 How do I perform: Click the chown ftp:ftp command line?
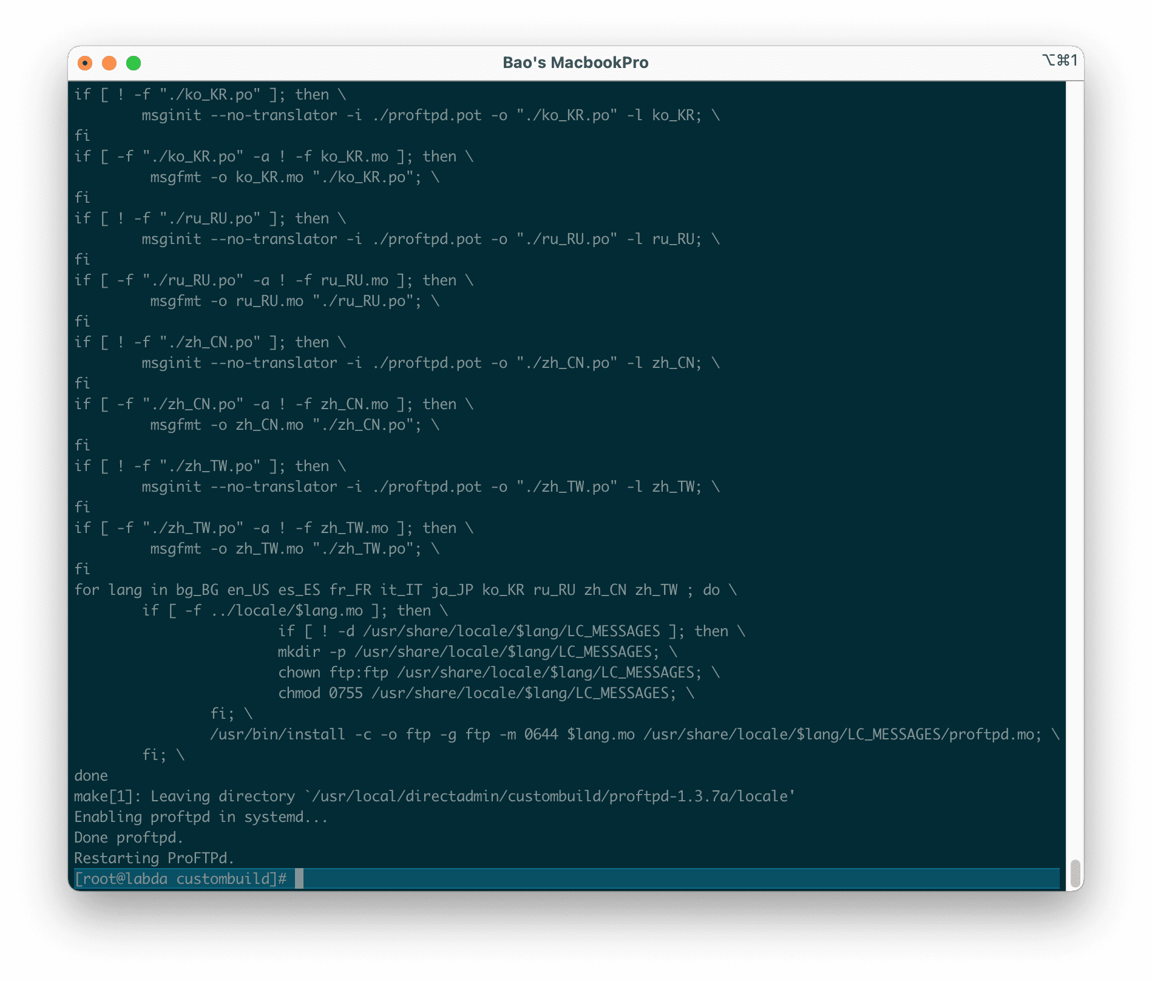pos(498,672)
